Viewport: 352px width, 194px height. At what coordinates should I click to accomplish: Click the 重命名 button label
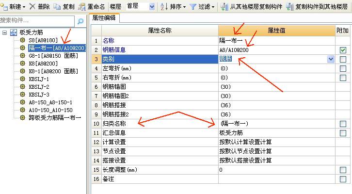[96, 7]
